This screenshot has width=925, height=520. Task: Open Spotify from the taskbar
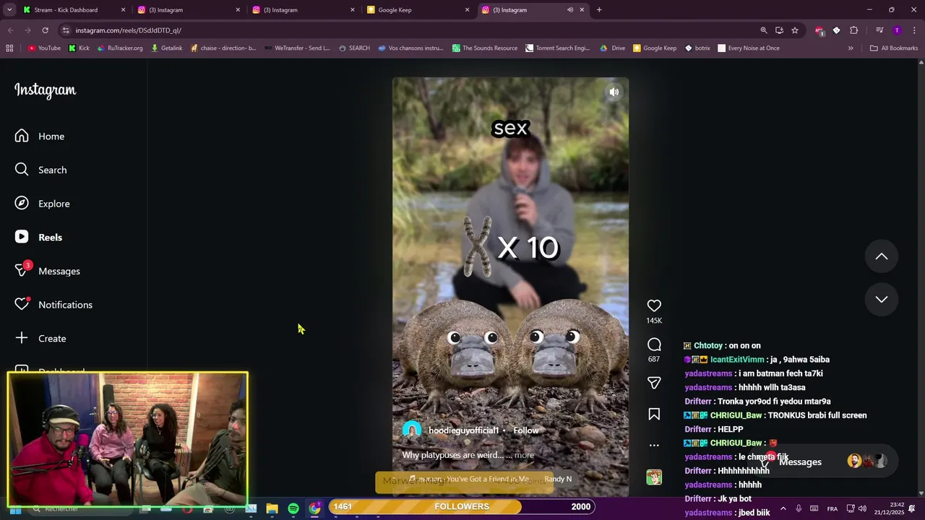pyautogui.click(x=293, y=508)
